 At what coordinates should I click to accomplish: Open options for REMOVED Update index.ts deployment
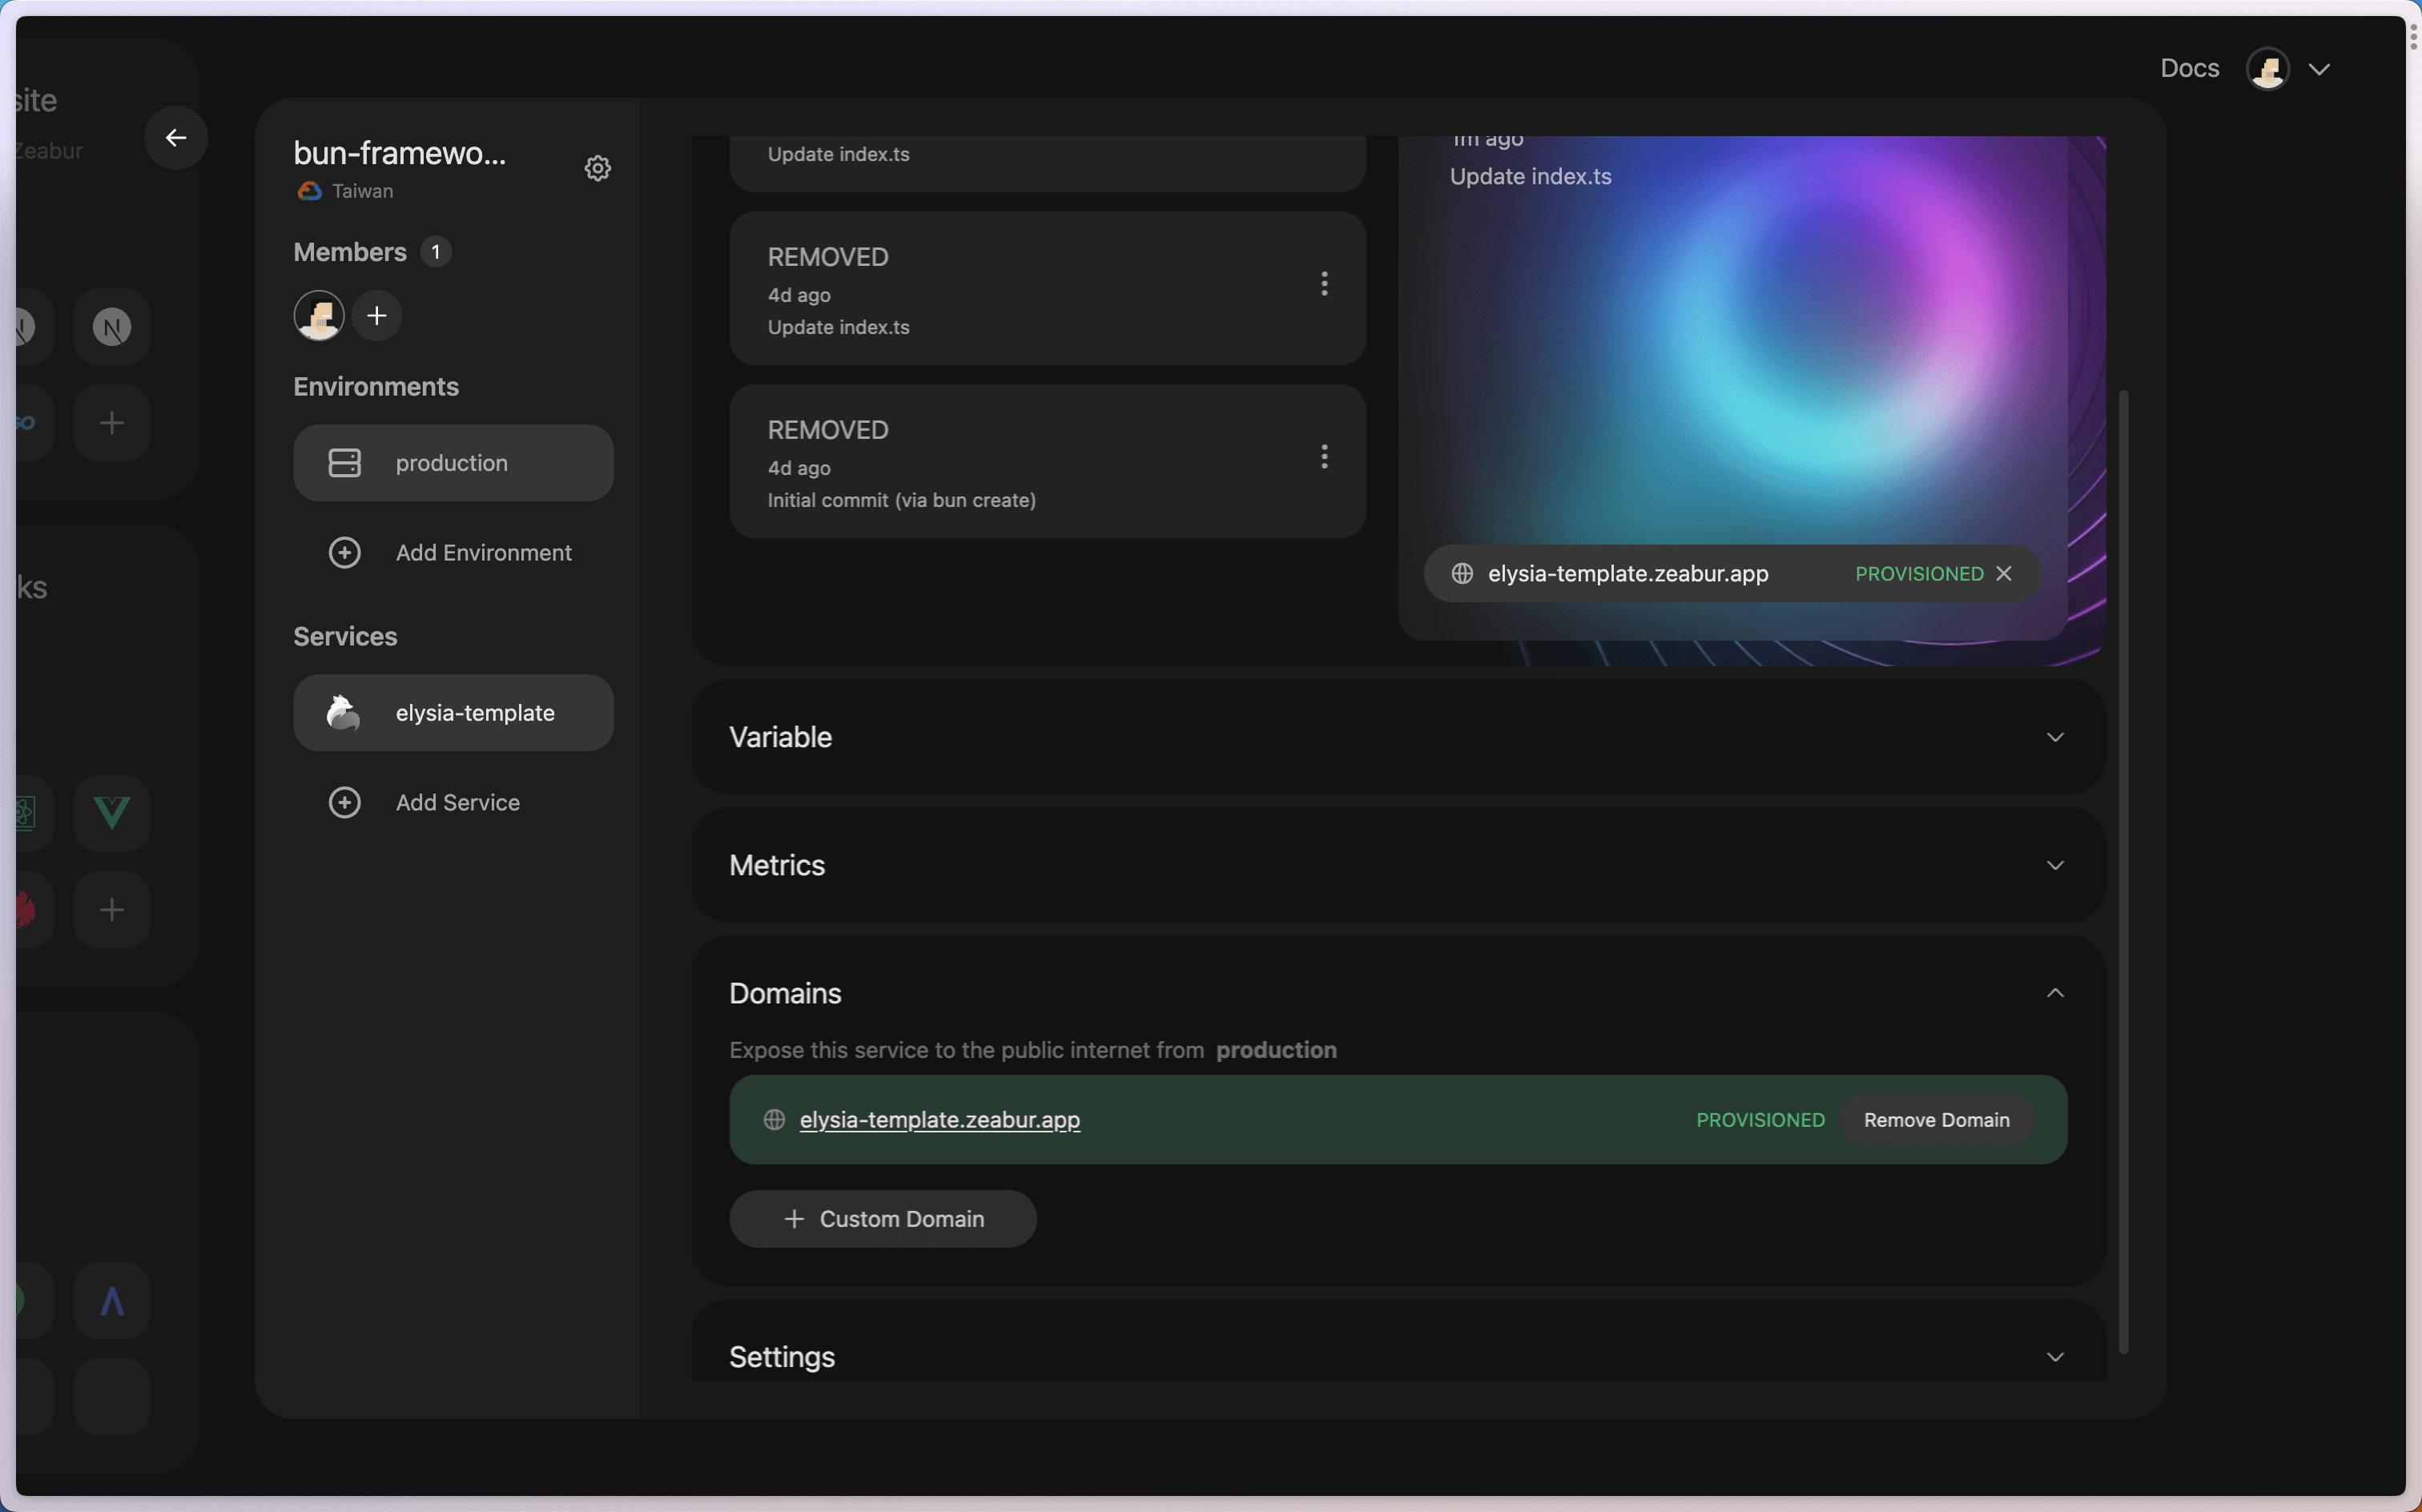coord(1324,284)
